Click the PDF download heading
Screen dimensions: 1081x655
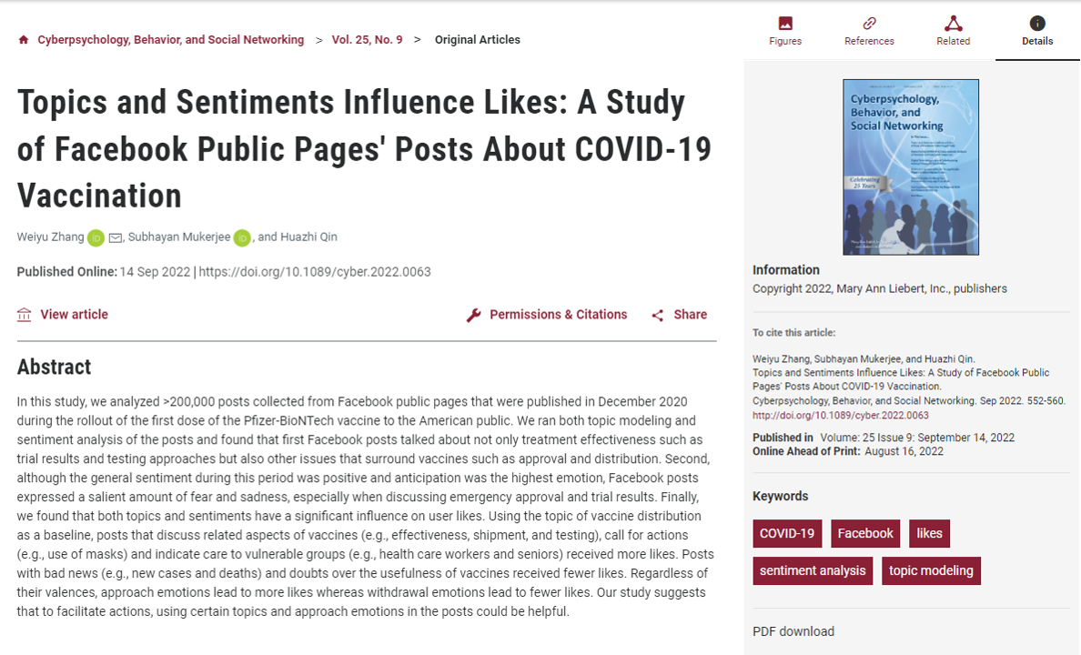pos(793,631)
